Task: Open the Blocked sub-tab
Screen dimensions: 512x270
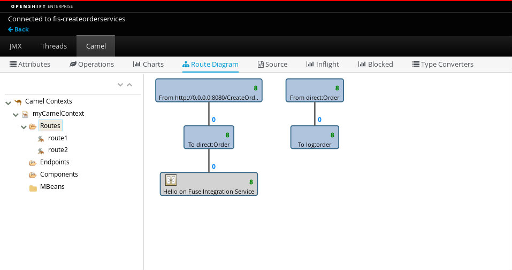Action: coord(376,64)
